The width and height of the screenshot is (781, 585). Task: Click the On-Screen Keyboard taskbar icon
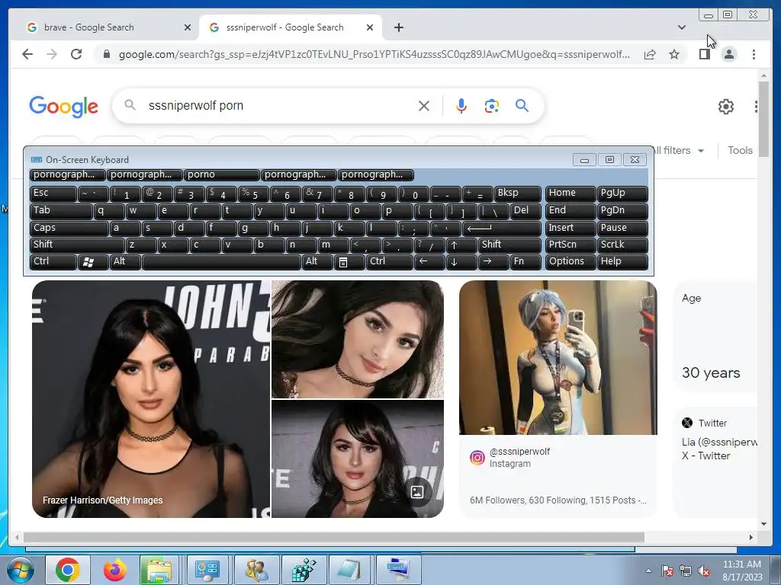(x=398, y=570)
